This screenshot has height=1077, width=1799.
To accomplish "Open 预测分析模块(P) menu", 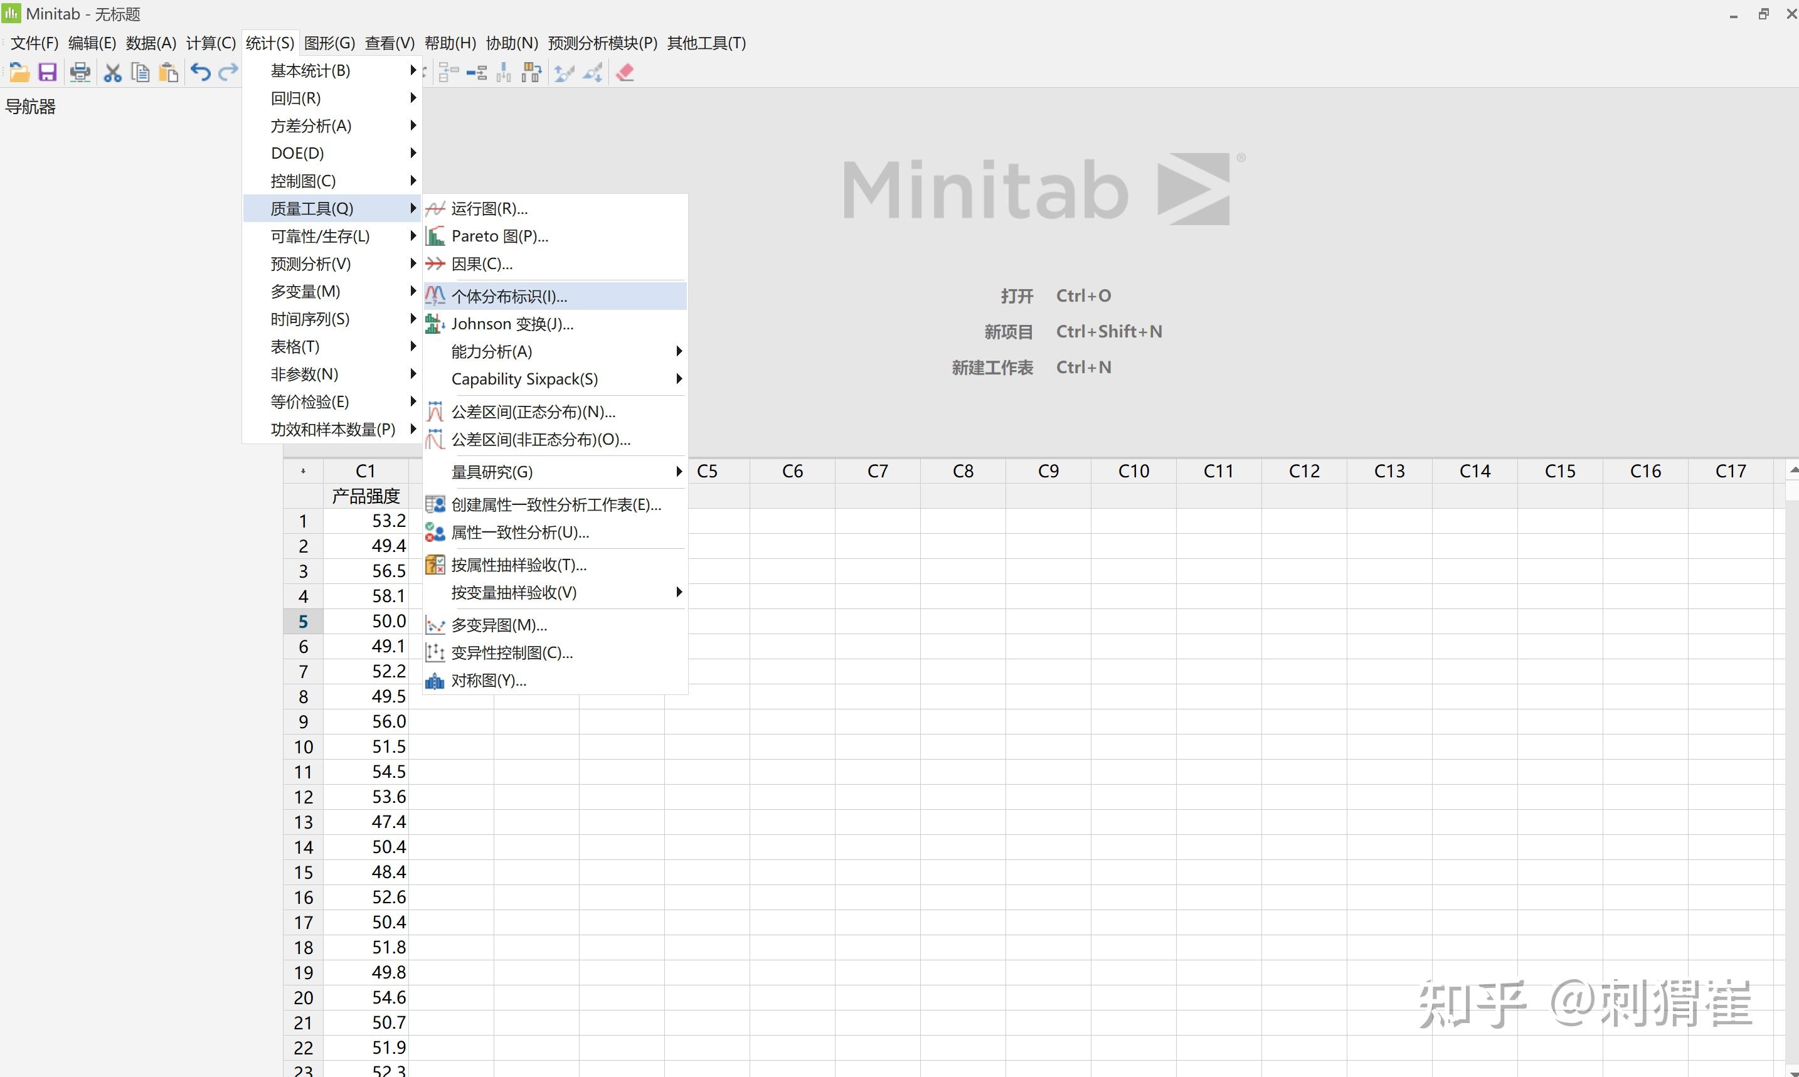I will coord(602,43).
